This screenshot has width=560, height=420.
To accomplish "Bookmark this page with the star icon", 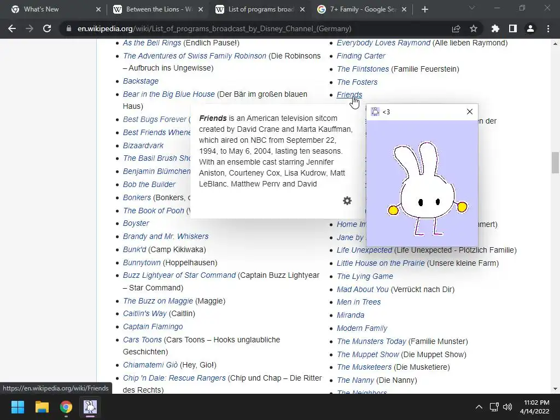I will [474, 28].
